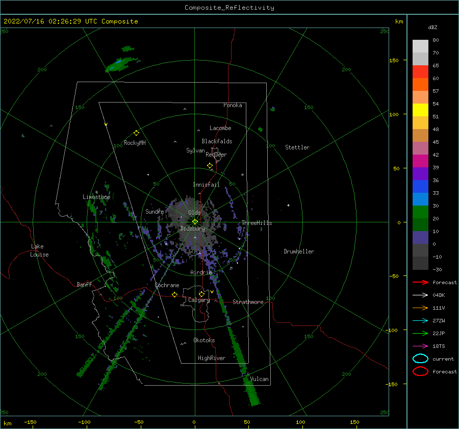Screen dimensions: 459x429
Task: Select the Airdrie label
Action: click(x=201, y=272)
